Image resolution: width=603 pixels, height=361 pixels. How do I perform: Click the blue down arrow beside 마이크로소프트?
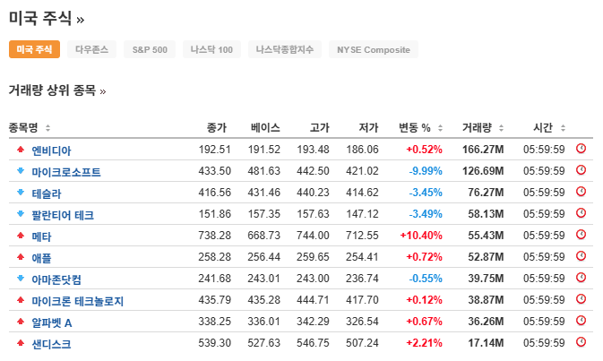[21, 171]
